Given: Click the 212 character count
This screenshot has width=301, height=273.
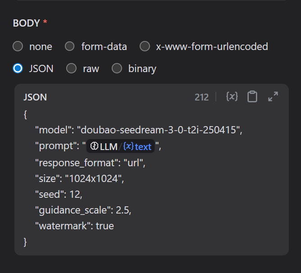Looking at the screenshot, I should coord(201,97).
